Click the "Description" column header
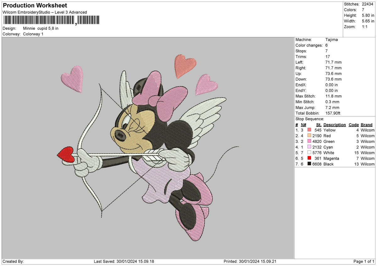Image resolution: width=377 pixels, height=266 pixels. pos(335,125)
